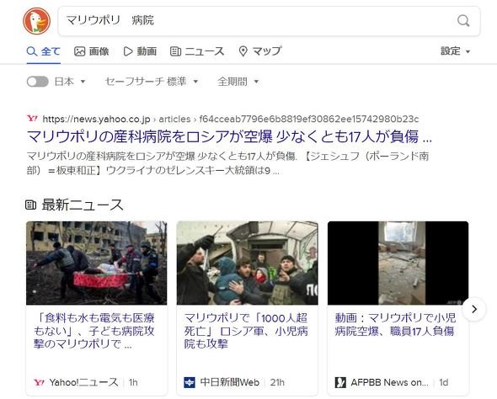Screen dimensions: 497x399
Task: Expand the 日本 region dropdown
Action: (x=70, y=82)
